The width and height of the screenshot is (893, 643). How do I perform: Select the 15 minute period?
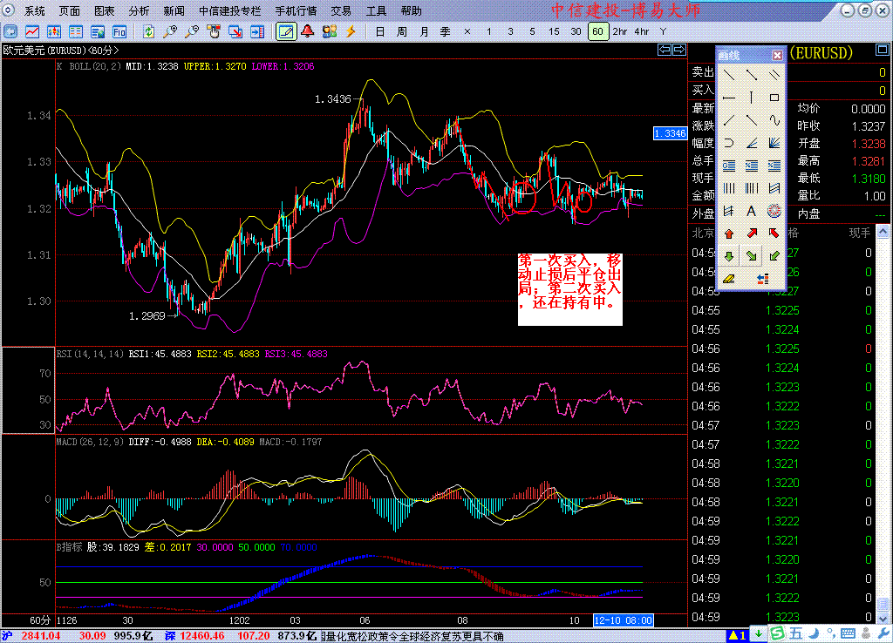pos(554,32)
